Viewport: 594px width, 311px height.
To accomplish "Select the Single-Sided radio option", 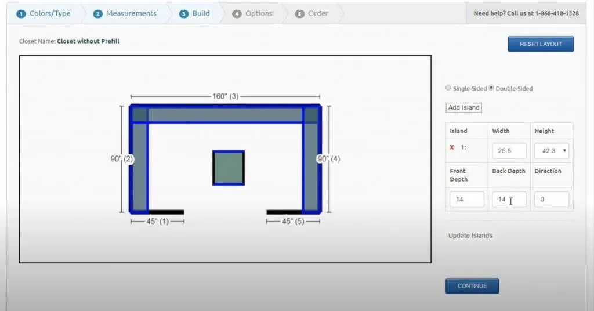I will tap(448, 88).
